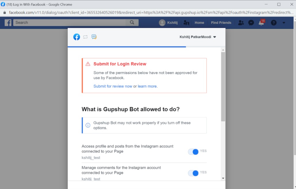Click the blue progress bar in dialog

(127, 47)
